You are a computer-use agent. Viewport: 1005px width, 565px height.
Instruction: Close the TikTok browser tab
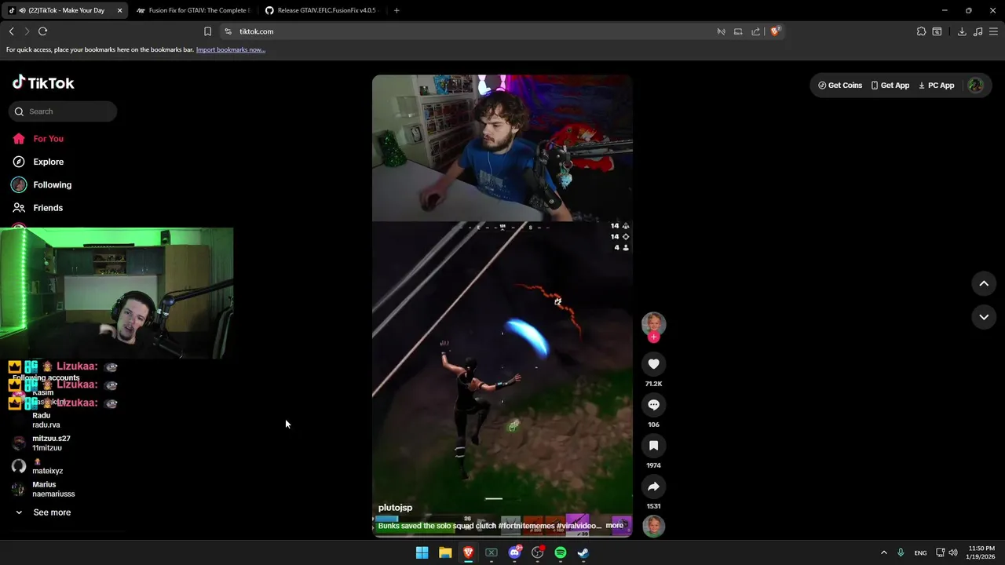click(119, 10)
